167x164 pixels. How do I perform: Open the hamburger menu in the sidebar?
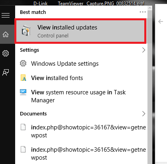6,15
